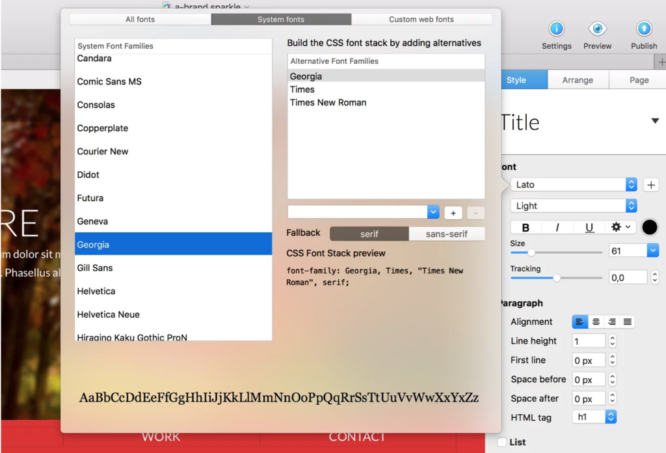Select center text alignment
Viewport: 666px width, 453px height.
point(596,322)
